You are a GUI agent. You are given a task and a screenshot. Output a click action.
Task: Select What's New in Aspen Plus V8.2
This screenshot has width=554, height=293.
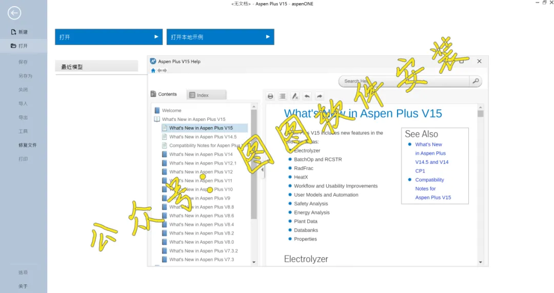pyautogui.click(x=202, y=234)
